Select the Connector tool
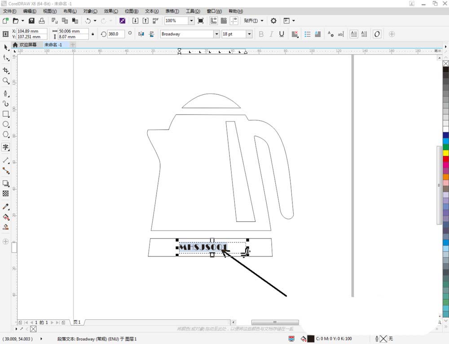Image resolution: width=449 pixels, height=344 pixels. coord(6,171)
